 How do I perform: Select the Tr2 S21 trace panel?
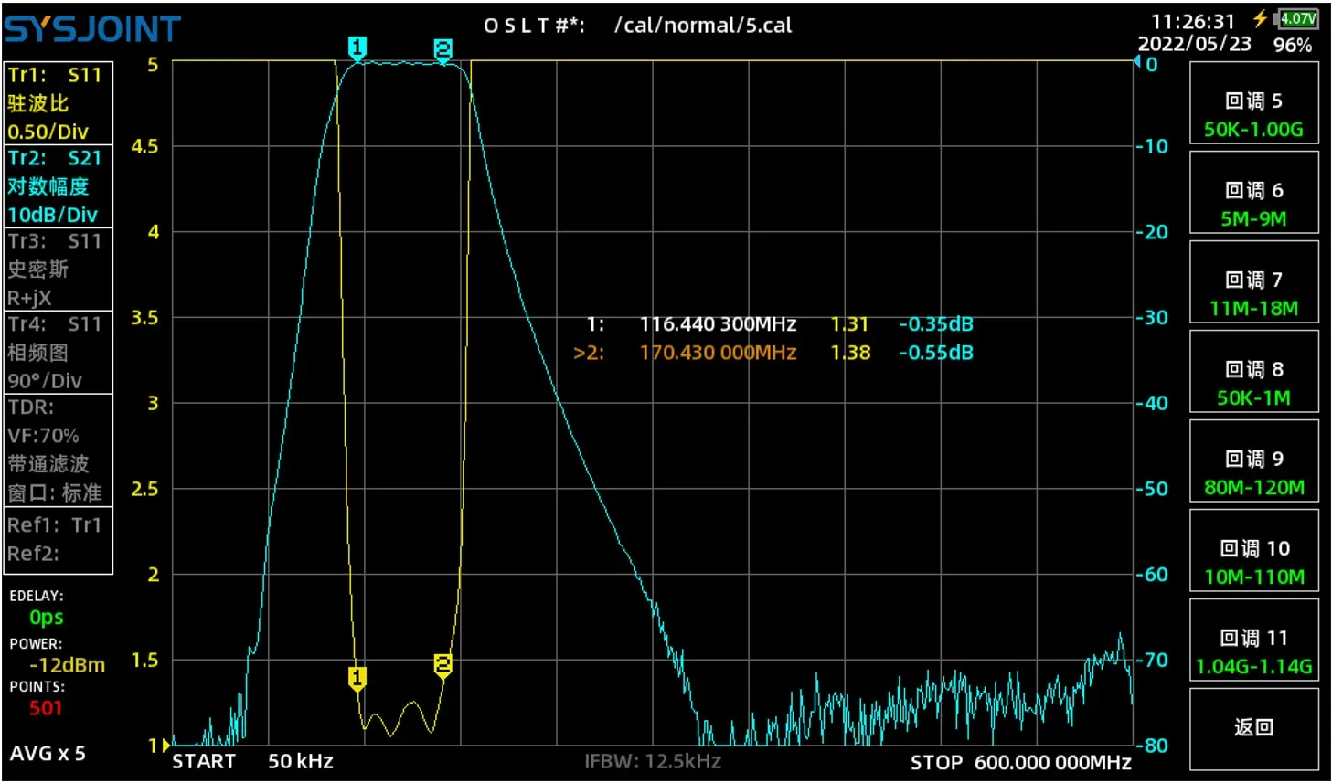(59, 186)
